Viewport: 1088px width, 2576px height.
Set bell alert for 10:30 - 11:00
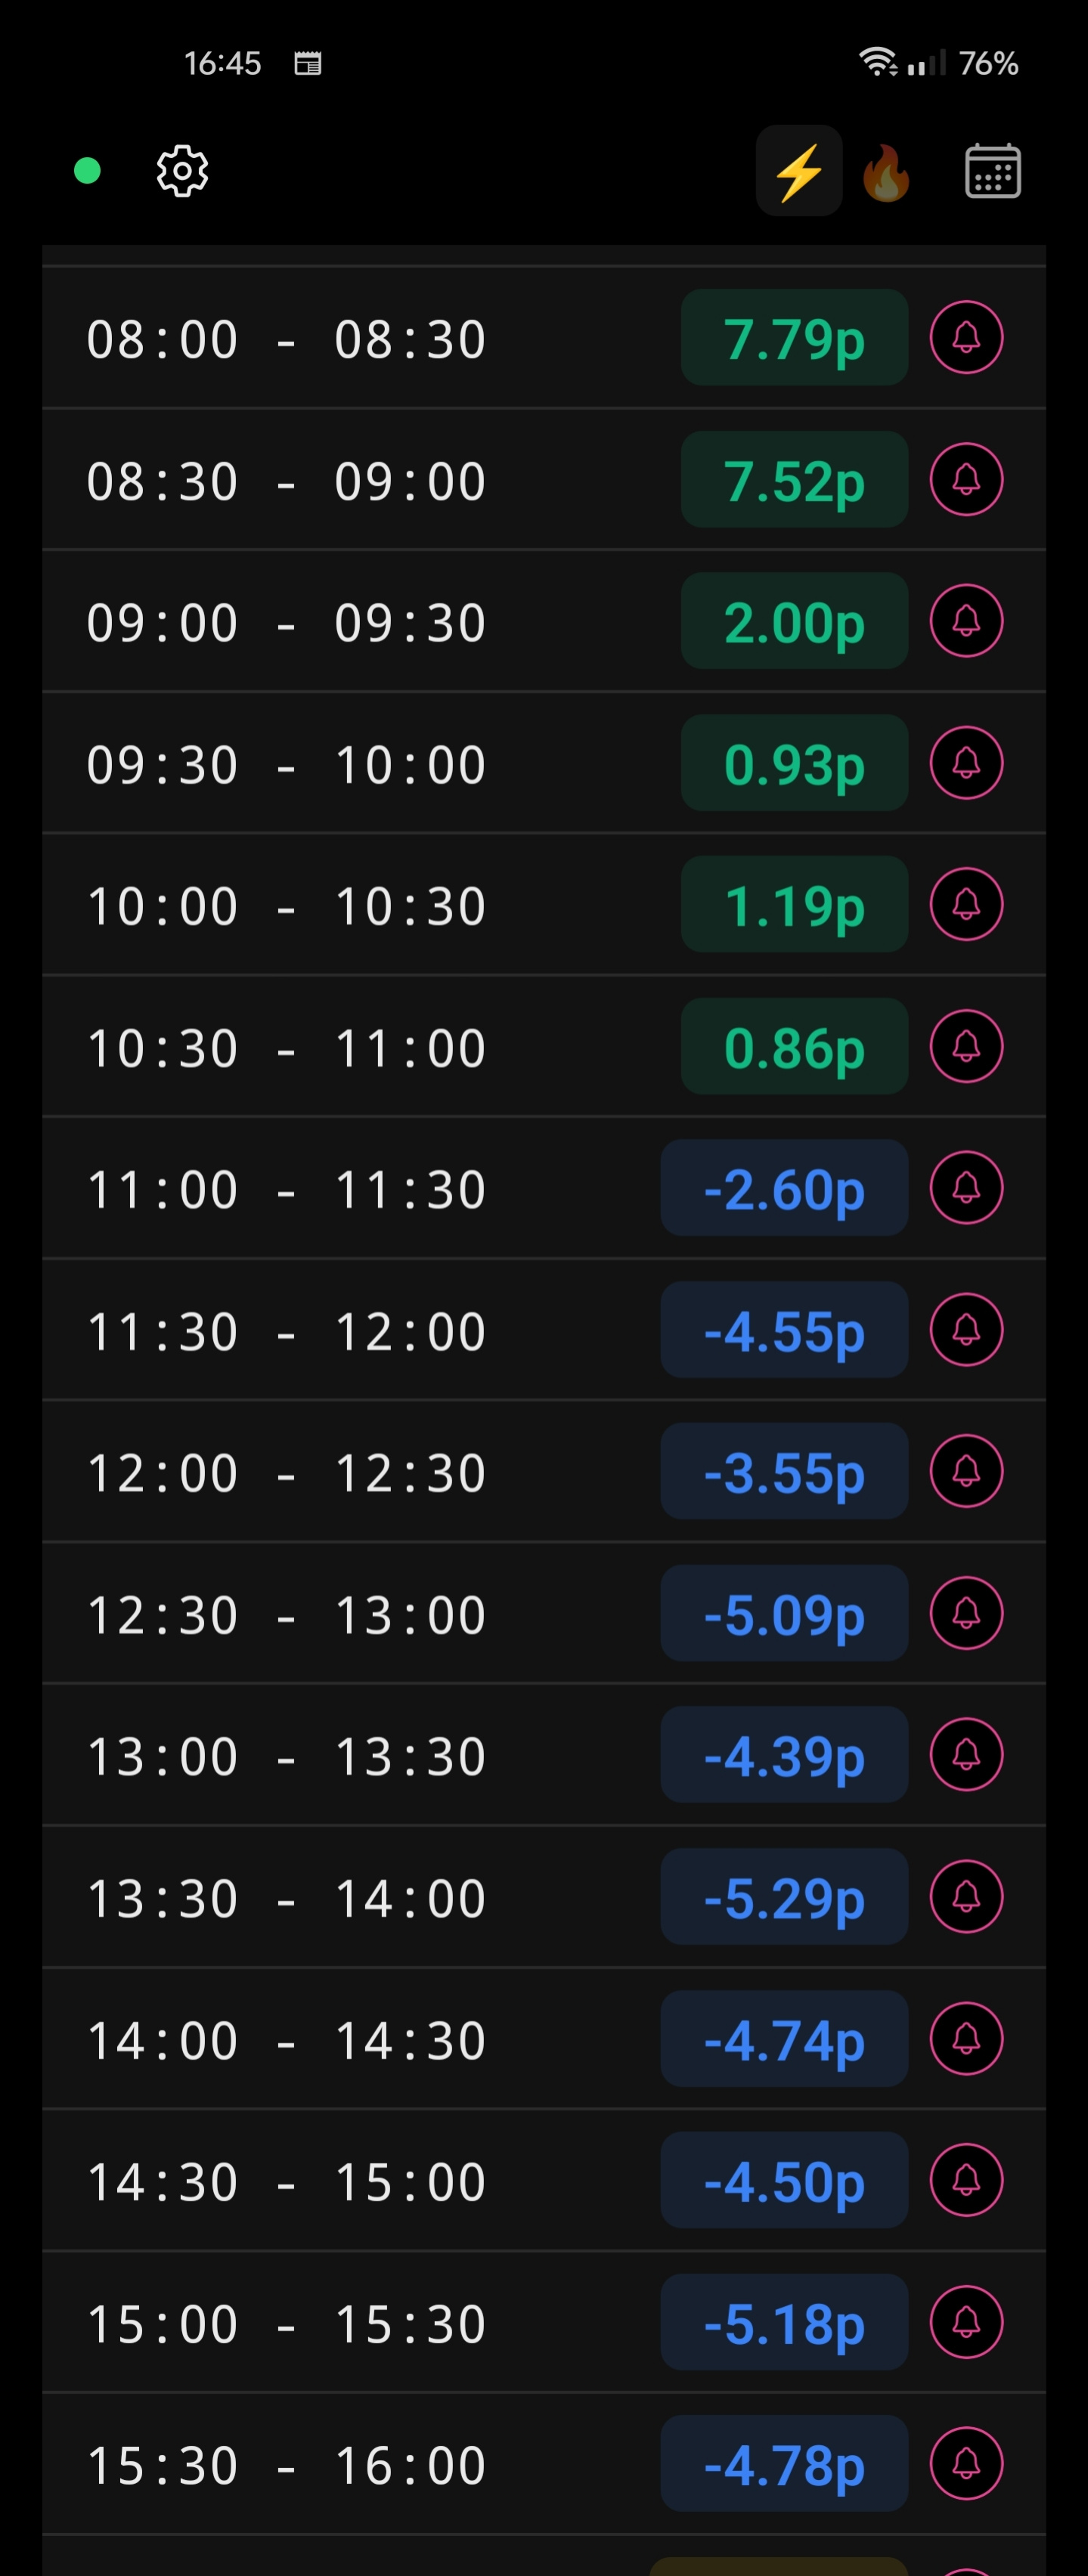(966, 1046)
